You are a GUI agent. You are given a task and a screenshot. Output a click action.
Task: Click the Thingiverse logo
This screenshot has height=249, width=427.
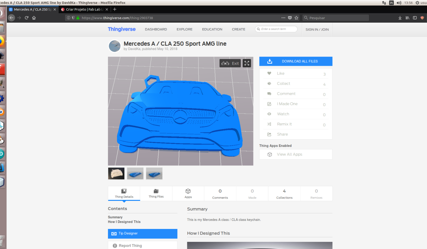tap(122, 29)
